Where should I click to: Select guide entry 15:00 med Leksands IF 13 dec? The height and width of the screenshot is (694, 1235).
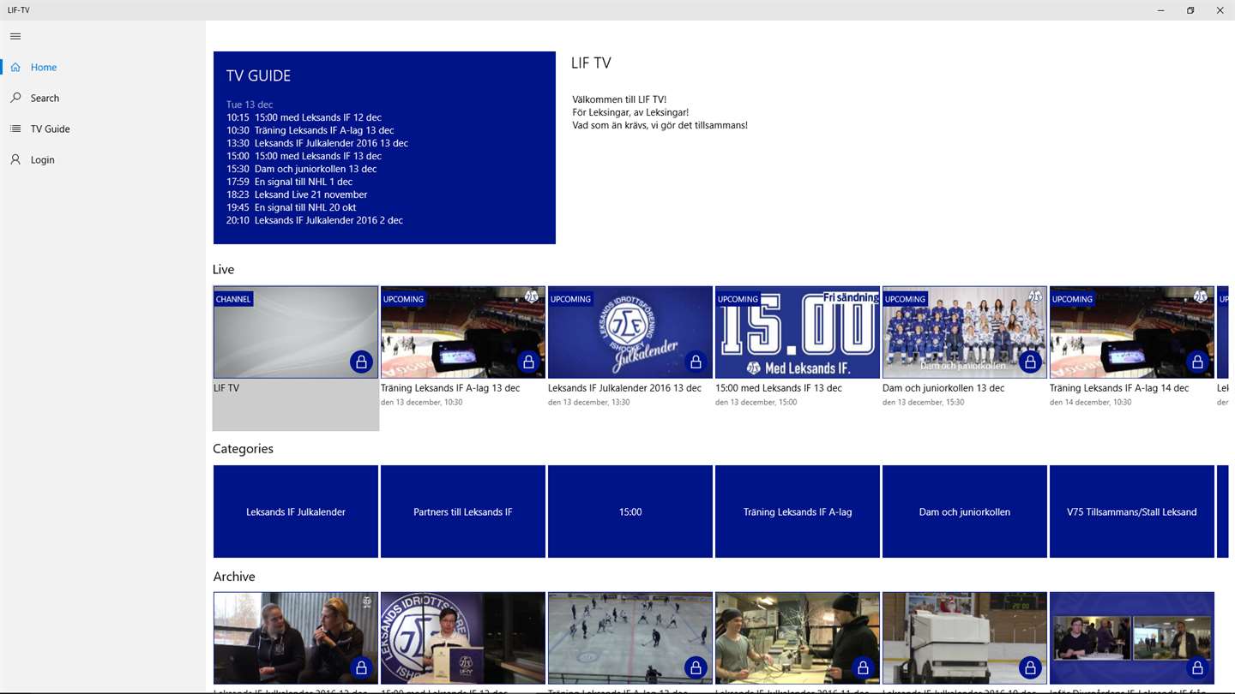[x=304, y=156]
